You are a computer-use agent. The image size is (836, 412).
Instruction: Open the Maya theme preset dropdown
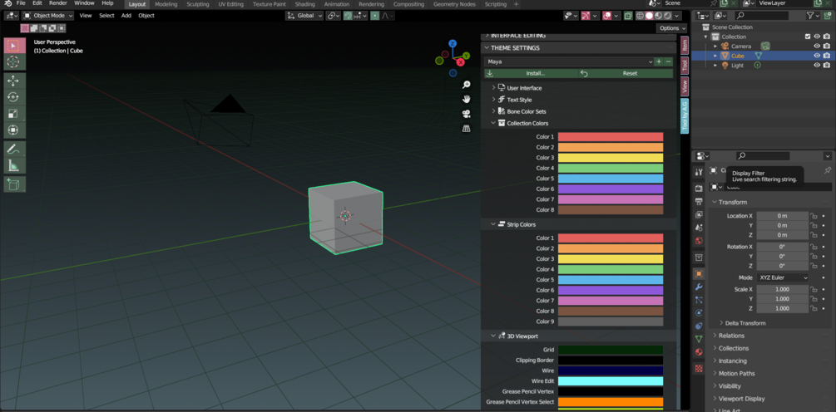click(568, 61)
